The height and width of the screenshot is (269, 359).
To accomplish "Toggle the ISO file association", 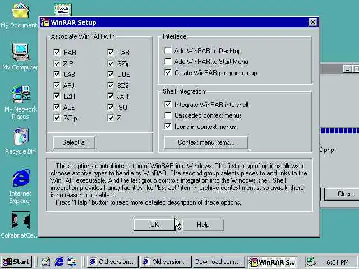I will point(111,107).
